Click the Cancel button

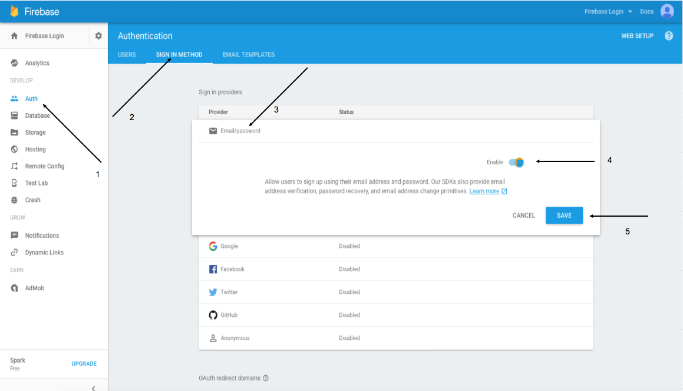523,216
